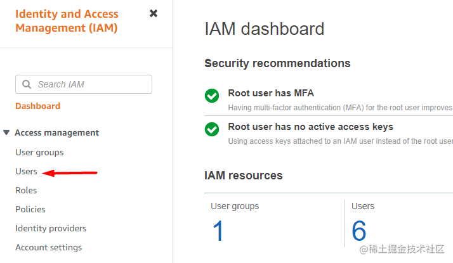Collapse the Access management section arrow
The image size is (453, 263).
click(x=6, y=132)
